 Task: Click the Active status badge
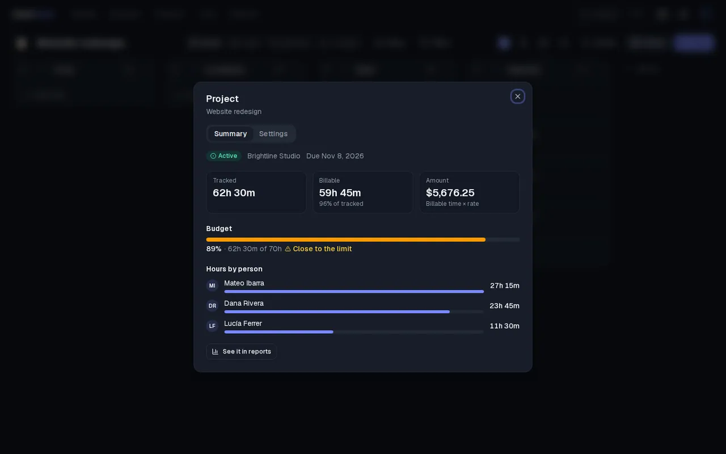tap(224, 156)
